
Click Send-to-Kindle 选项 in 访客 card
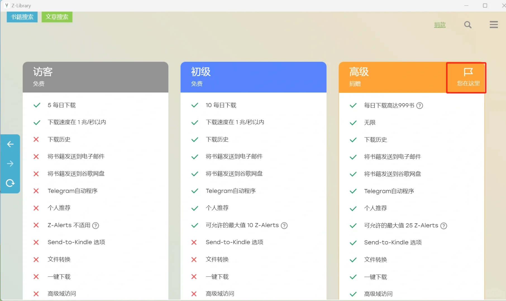(x=76, y=242)
